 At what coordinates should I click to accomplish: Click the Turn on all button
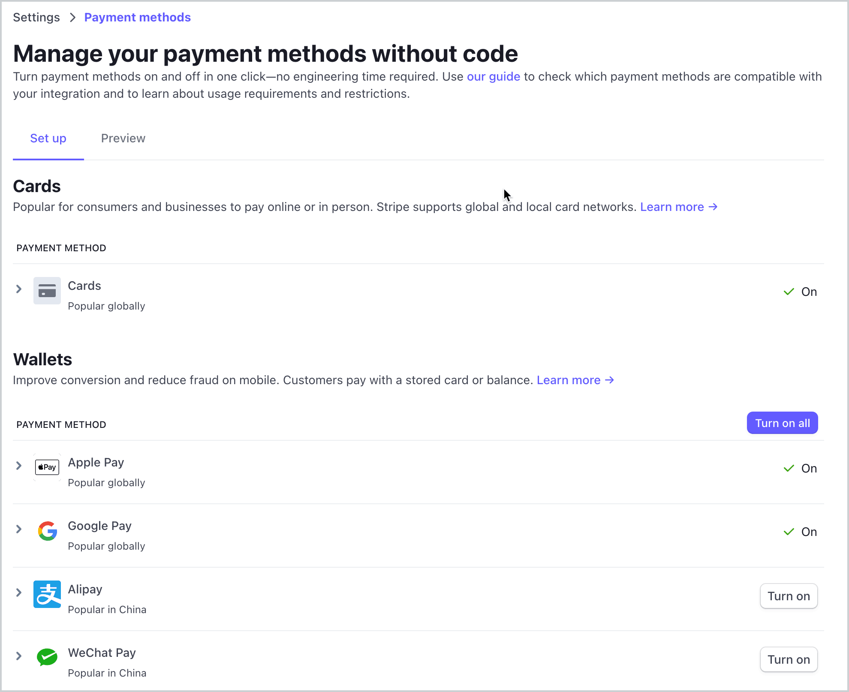pyautogui.click(x=783, y=423)
